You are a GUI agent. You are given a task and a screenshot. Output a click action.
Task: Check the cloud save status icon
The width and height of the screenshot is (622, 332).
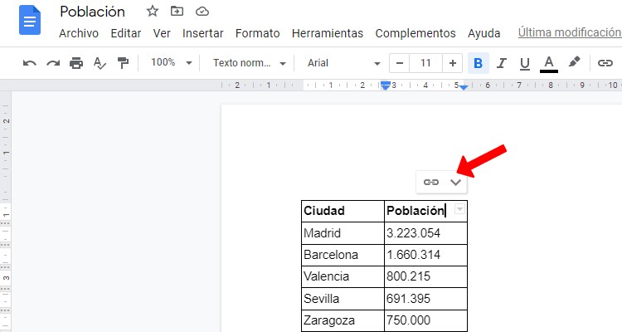point(202,12)
